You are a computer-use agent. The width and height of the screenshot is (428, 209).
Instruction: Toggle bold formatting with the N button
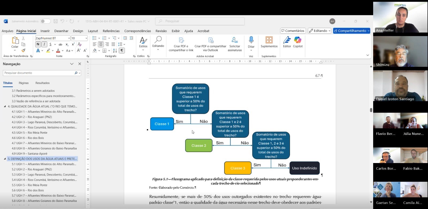coord(38,44)
